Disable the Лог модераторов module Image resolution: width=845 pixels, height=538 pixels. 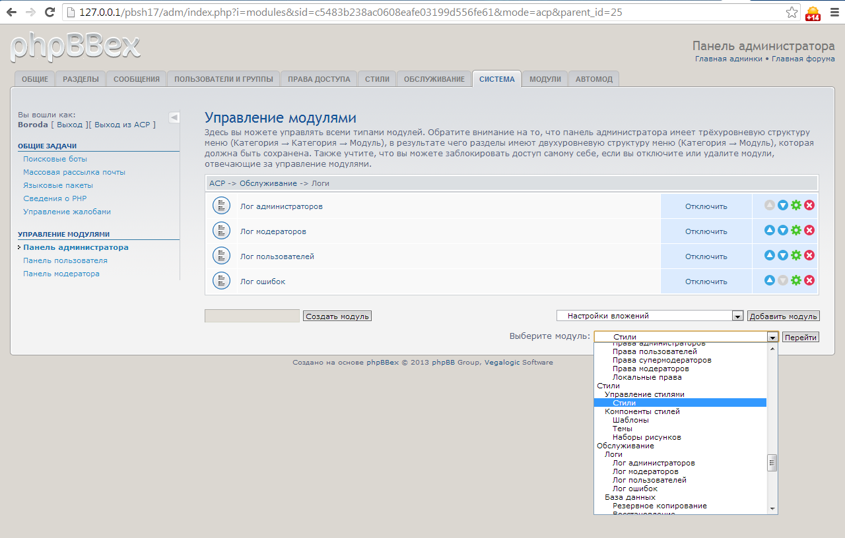[x=706, y=231]
